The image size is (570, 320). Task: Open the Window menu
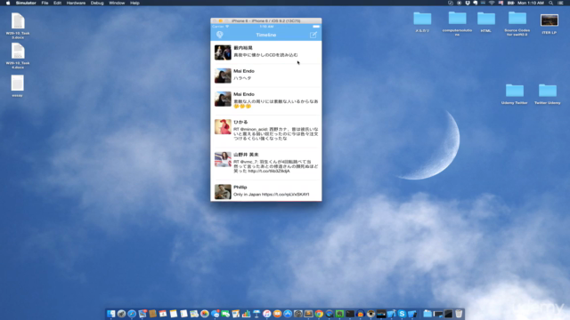[117, 3]
